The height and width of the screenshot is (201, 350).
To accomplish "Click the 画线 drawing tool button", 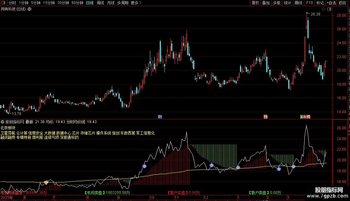I will [299, 3].
